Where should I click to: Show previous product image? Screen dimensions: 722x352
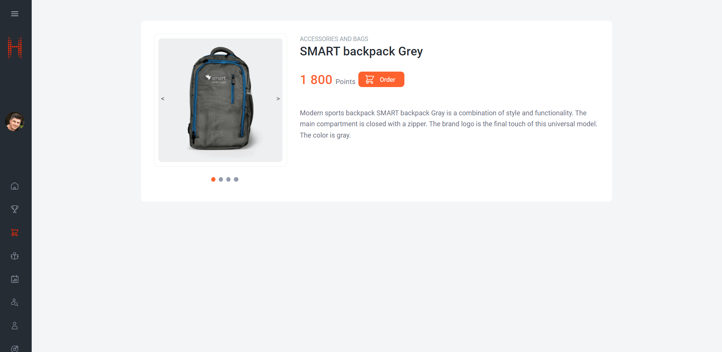click(x=163, y=99)
